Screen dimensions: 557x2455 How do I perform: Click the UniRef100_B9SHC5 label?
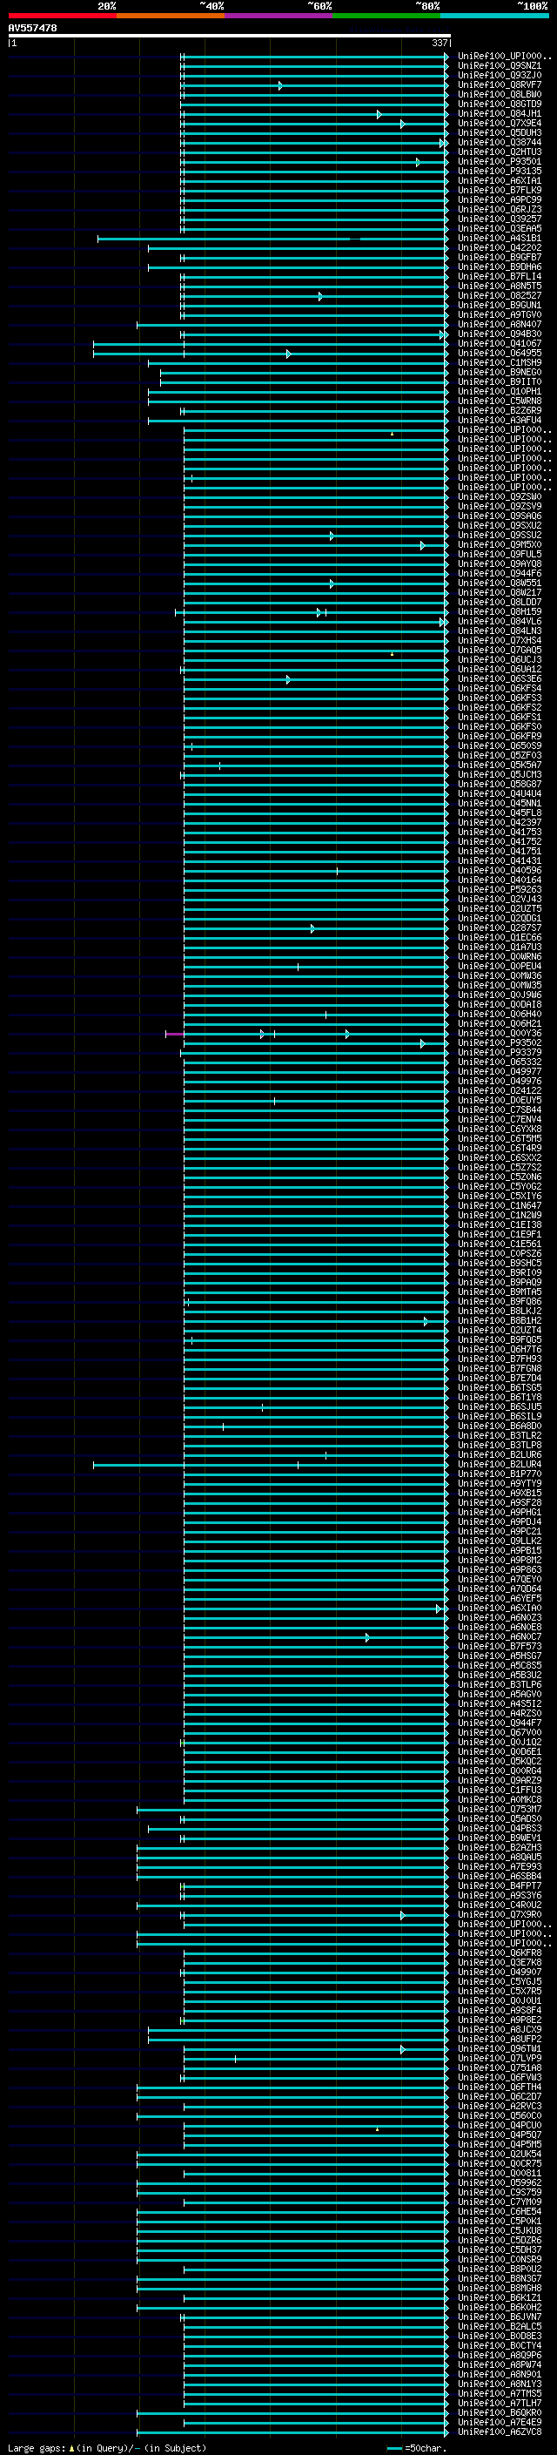500,1263
